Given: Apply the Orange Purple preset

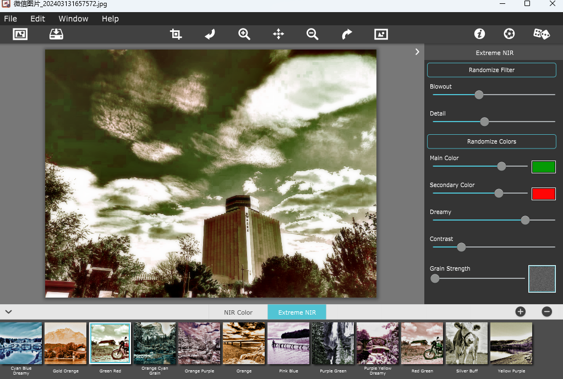Looking at the screenshot, I should click(199, 343).
